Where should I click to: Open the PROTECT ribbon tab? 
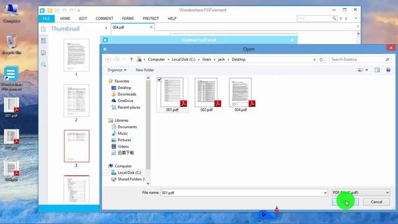(150, 19)
